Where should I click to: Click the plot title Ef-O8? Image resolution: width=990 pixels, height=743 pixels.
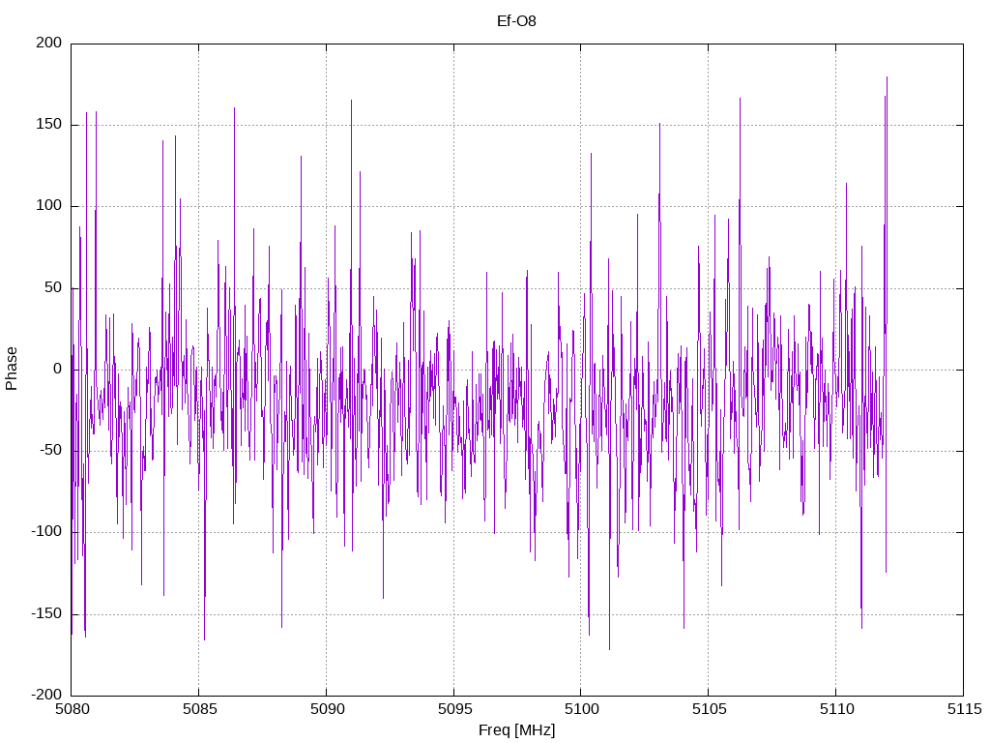point(516,21)
